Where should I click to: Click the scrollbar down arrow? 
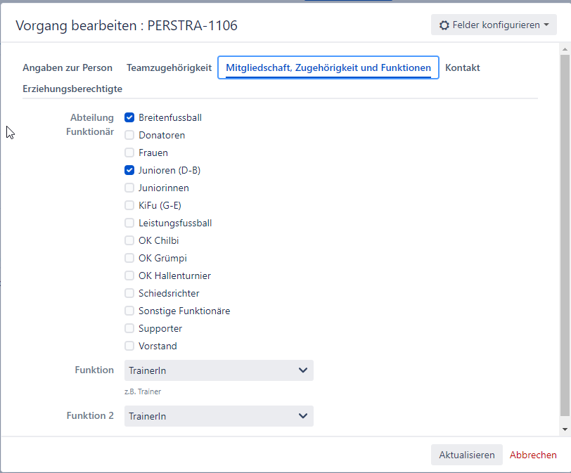(x=565, y=429)
